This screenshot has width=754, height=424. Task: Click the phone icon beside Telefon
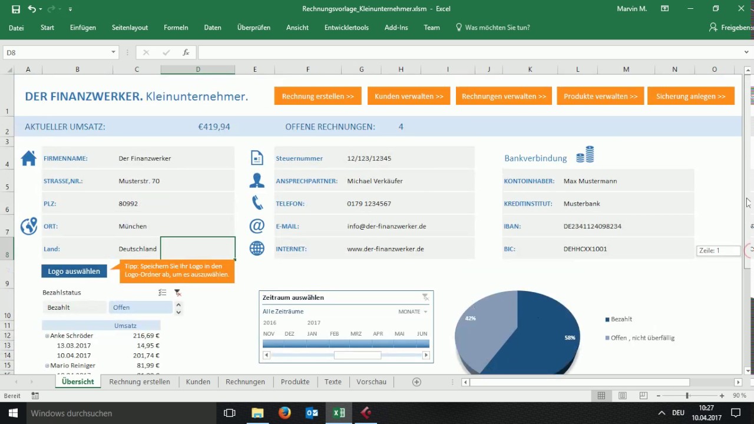(257, 203)
